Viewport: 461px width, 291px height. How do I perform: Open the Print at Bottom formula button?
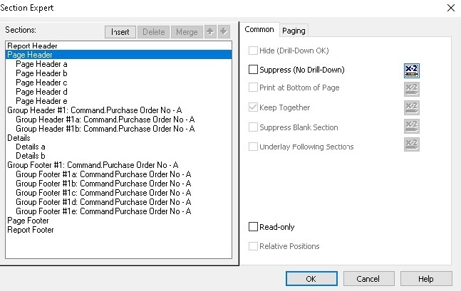click(412, 89)
